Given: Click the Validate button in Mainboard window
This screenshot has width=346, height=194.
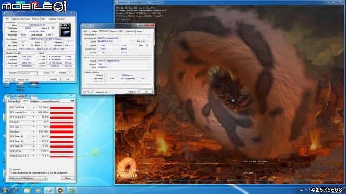Looking at the screenshot, I should tap(132, 92).
